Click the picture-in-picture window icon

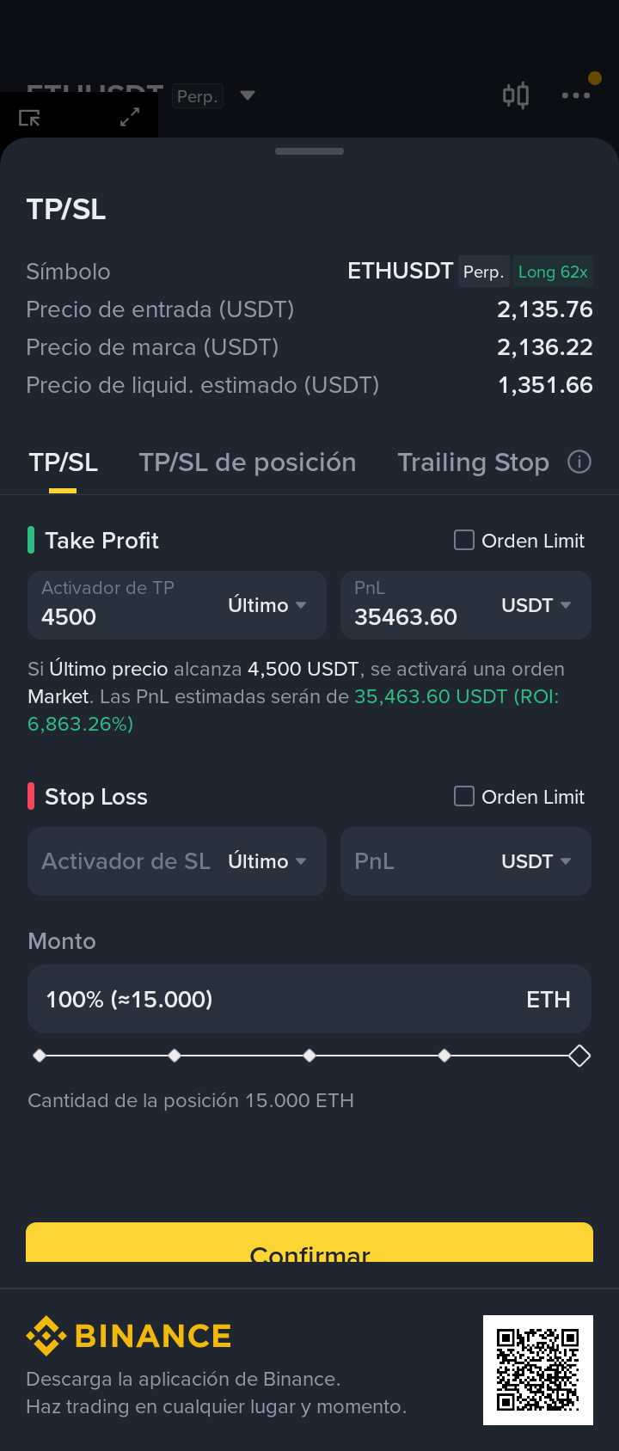(x=29, y=118)
